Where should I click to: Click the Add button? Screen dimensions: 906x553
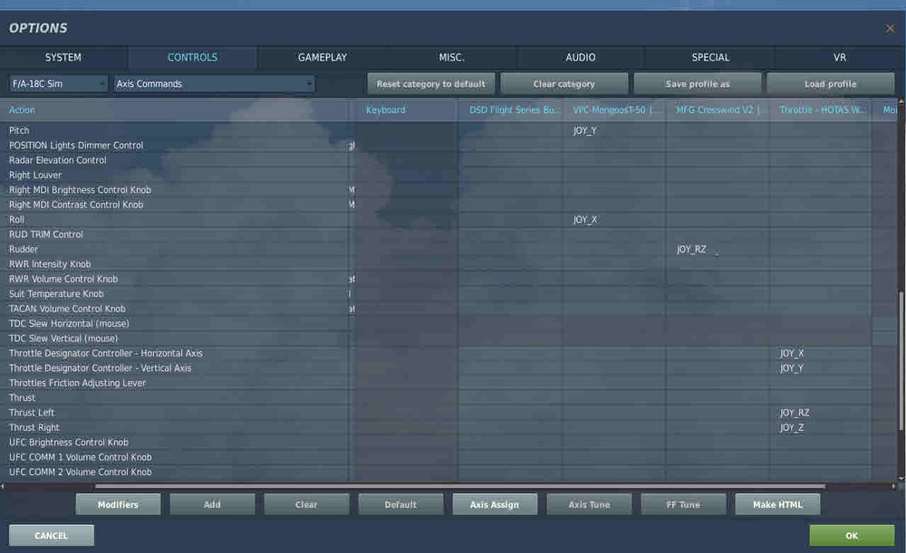point(212,504)
